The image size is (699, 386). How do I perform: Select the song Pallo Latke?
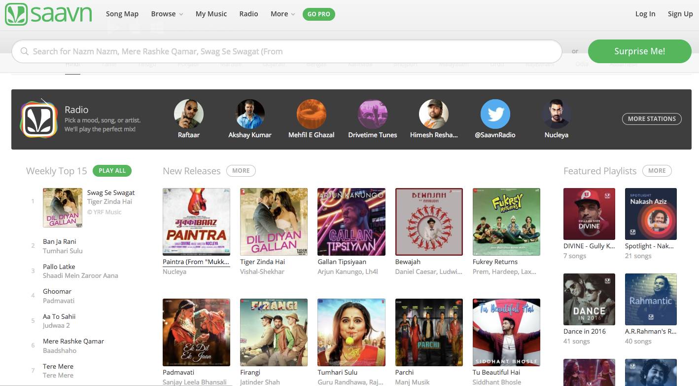[59, 267]
